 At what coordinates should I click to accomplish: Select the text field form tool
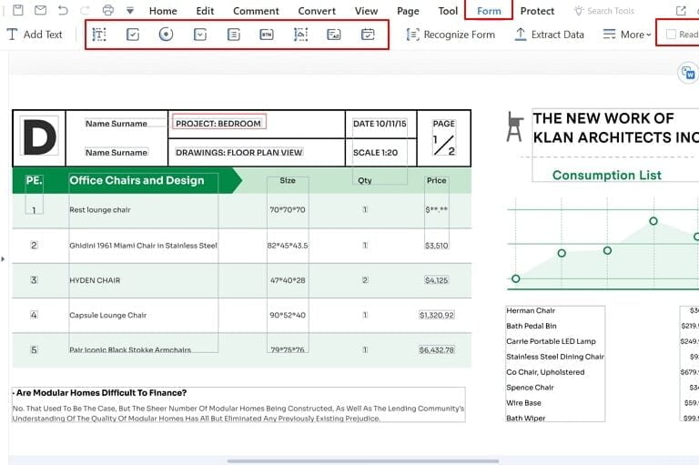(x=100, y=35)
